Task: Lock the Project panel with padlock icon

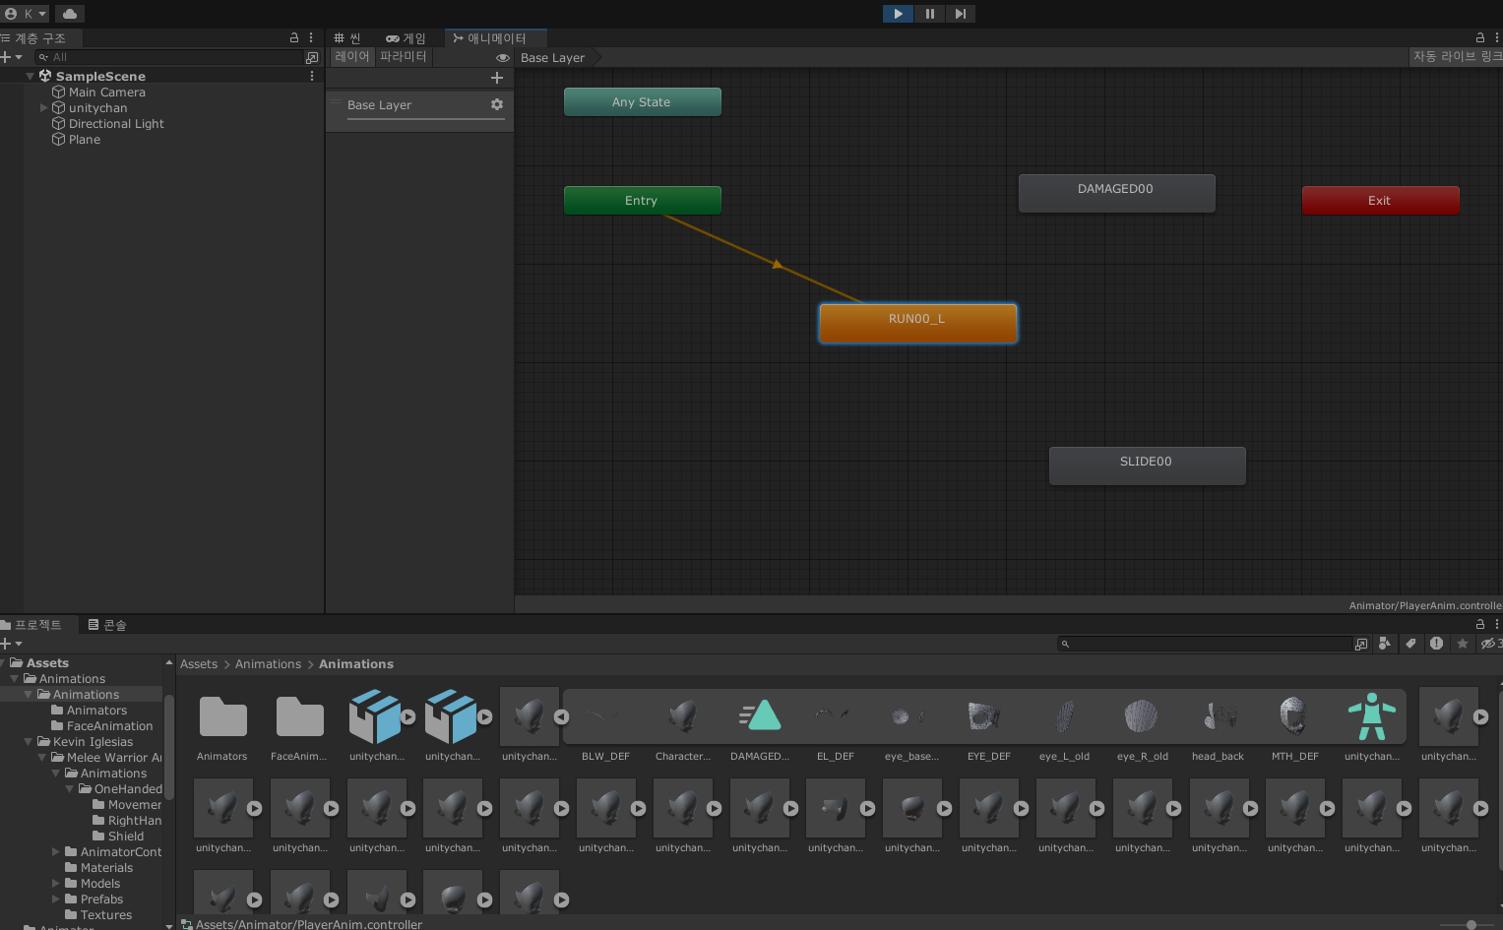Action: coord(1479,624)
